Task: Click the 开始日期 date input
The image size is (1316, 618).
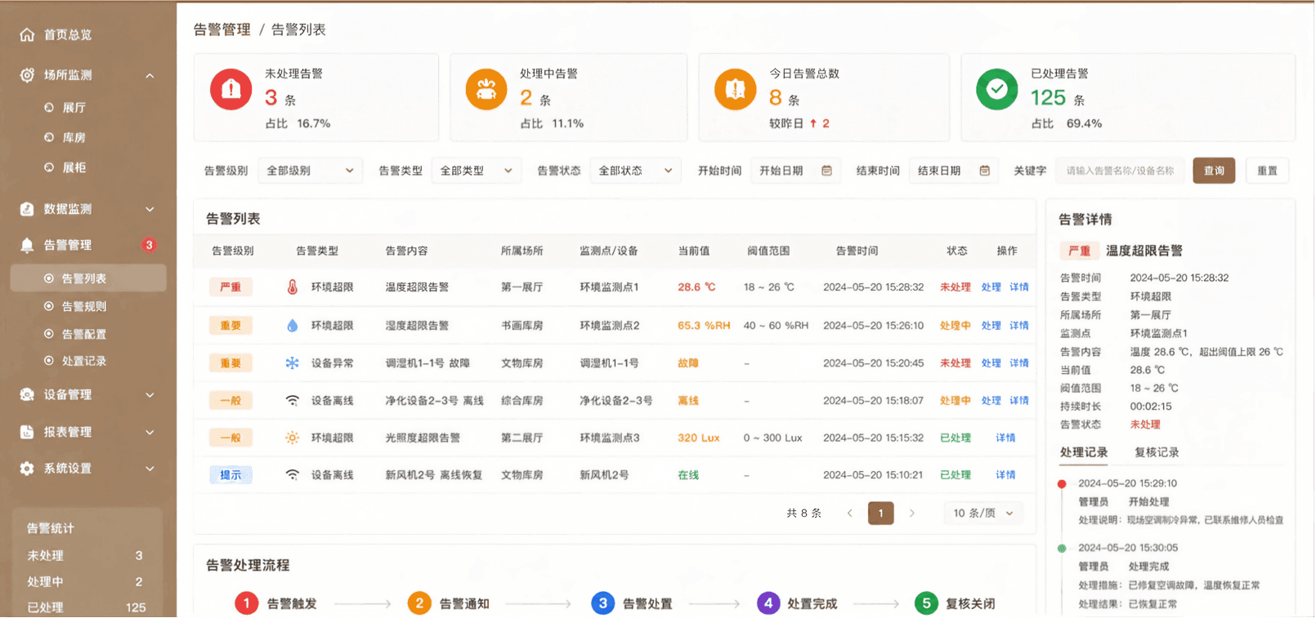Action: click(795, 171)
